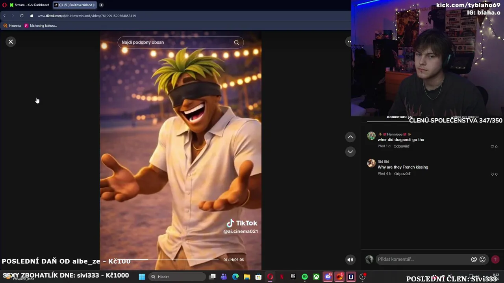Open File Explorer from the taskbar

click(247, 277)
